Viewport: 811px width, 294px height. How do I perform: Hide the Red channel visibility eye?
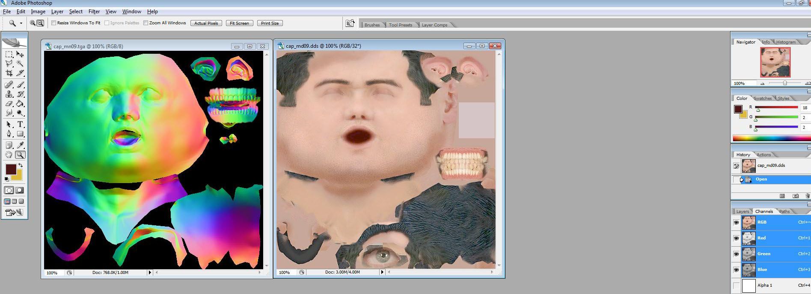click(x=736, y=238)
